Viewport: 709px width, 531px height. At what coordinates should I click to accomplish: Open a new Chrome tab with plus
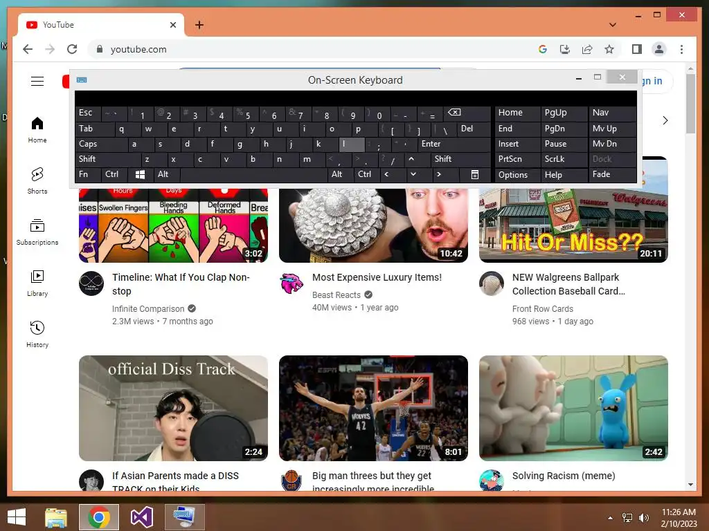coord(199,25)
